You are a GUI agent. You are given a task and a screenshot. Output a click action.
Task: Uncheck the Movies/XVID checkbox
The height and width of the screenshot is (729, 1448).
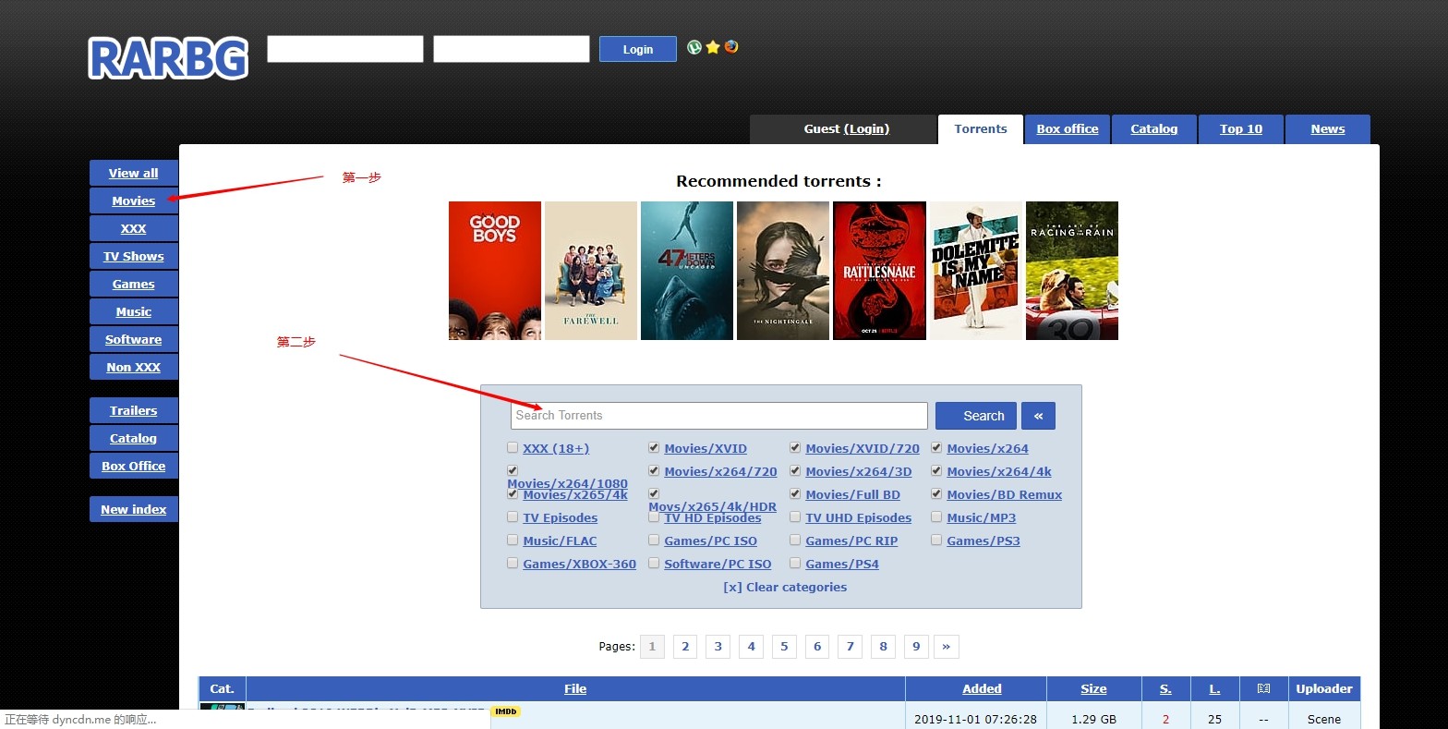[654, 448]
